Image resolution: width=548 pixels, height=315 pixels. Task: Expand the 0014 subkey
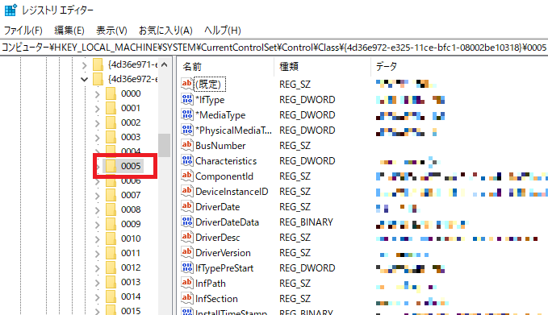[x=97, y=296]
